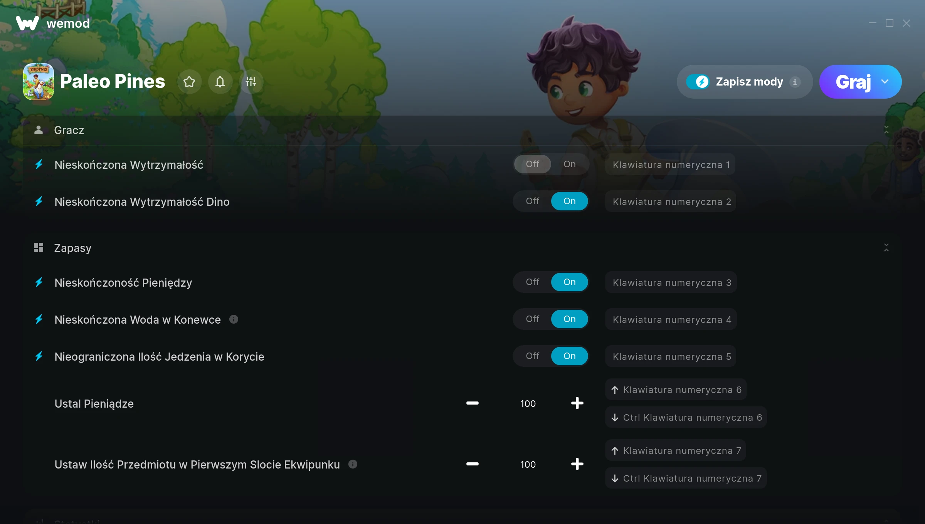Toggle the Zapisz mody switch
The width and height of the screenshot is (925, 524).
(698, 82)
